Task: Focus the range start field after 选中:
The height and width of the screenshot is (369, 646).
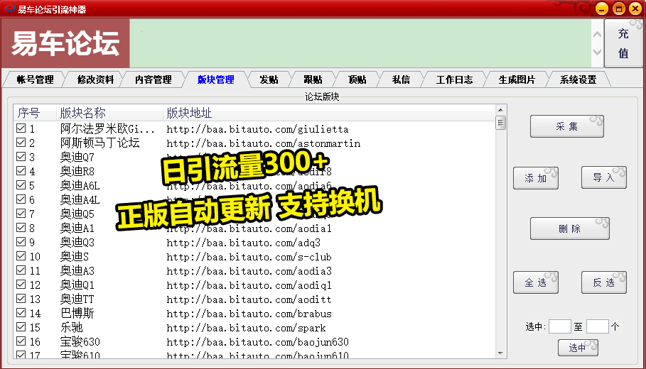Action: (560, 326)
